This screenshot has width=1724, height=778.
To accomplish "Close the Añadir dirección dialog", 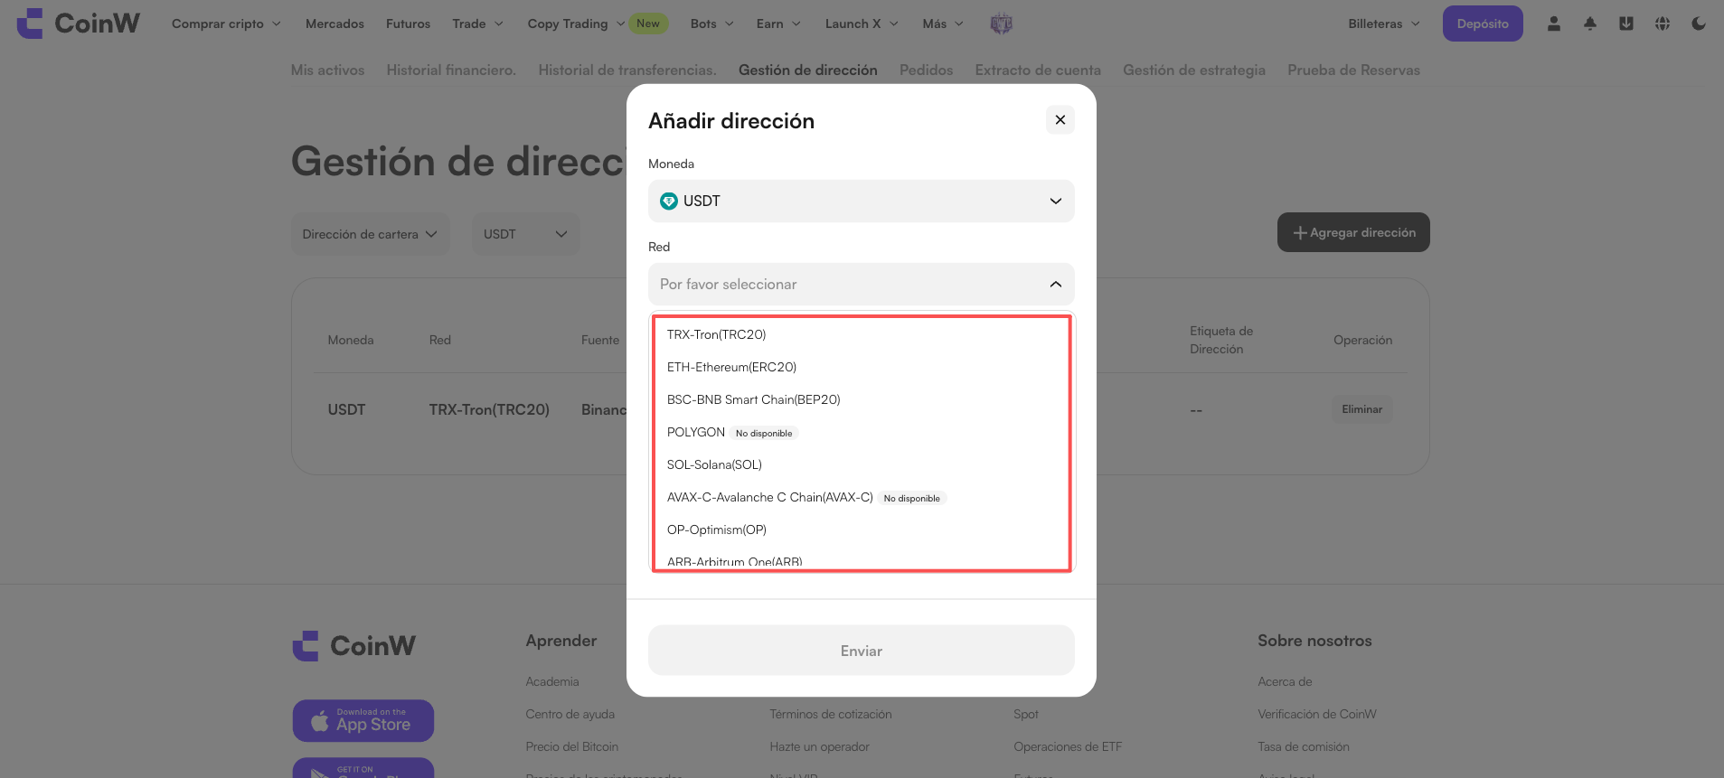I will pyautogui.click(x=1060, y=119).
